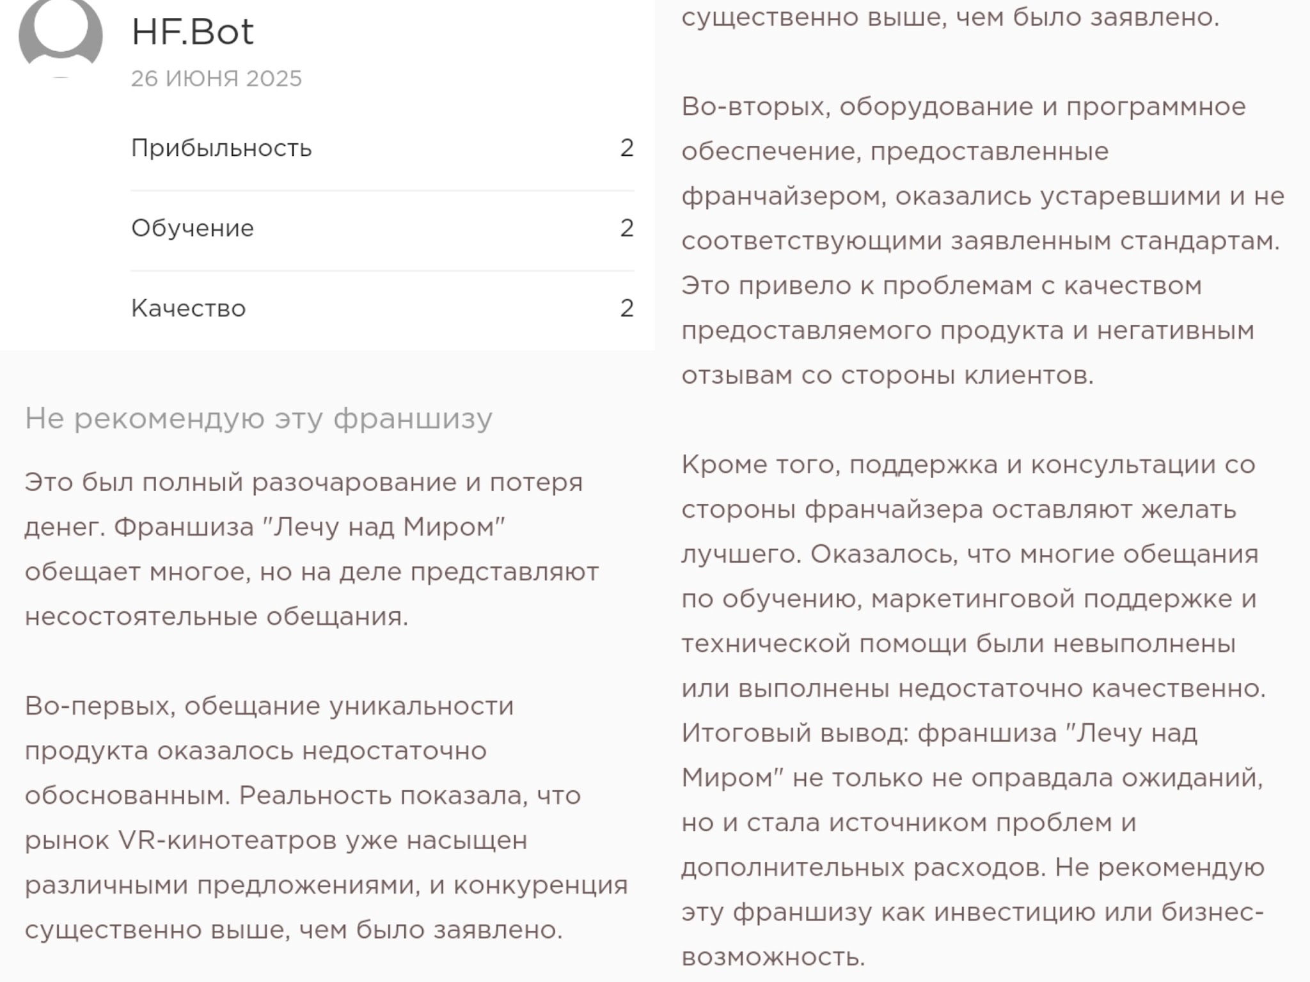Click the Качество score value 2
1310x982 pixels.
coord(626,309)
